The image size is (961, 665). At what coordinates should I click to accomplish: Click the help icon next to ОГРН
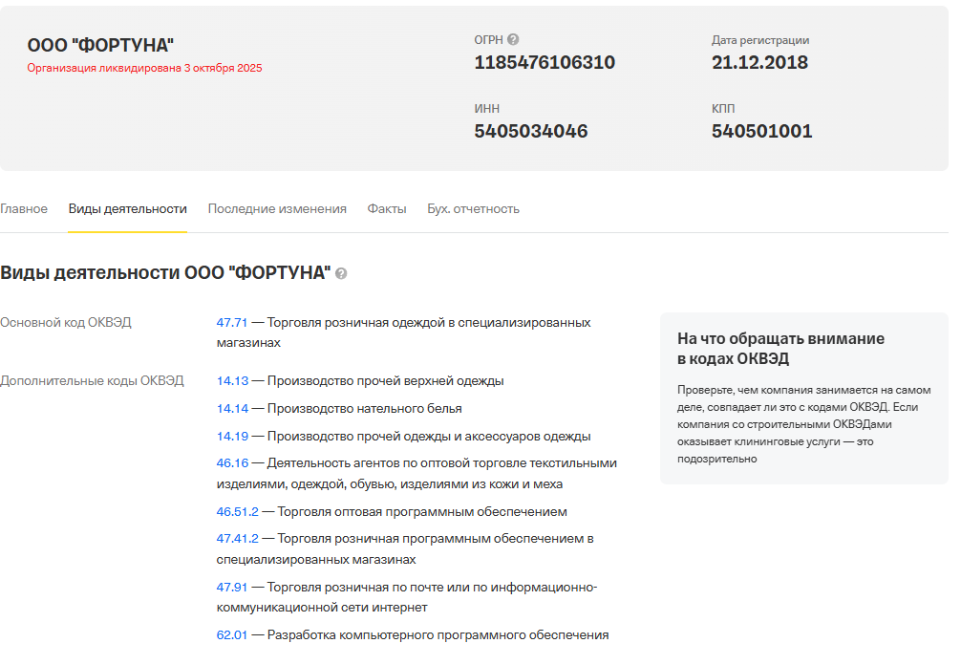click(x=513, y=40)
